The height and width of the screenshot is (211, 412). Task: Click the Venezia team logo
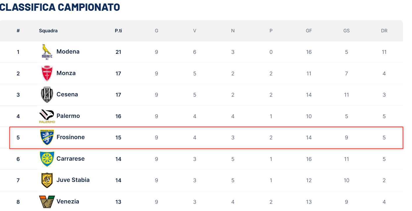tap(47, 202)
